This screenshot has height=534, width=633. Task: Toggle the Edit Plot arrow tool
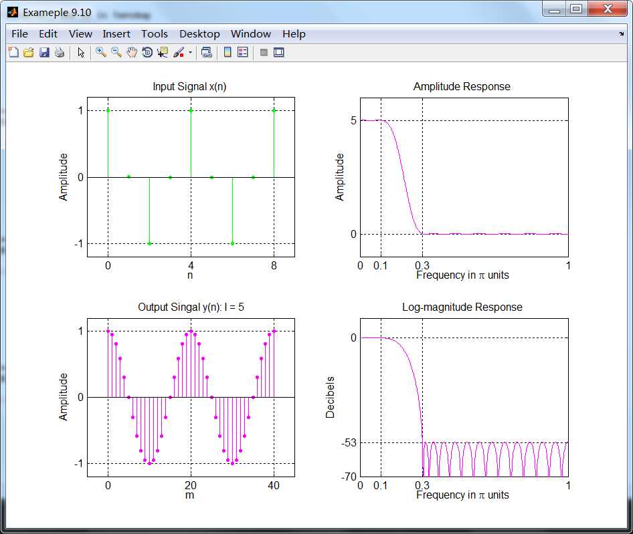click(x=81, y=52)
